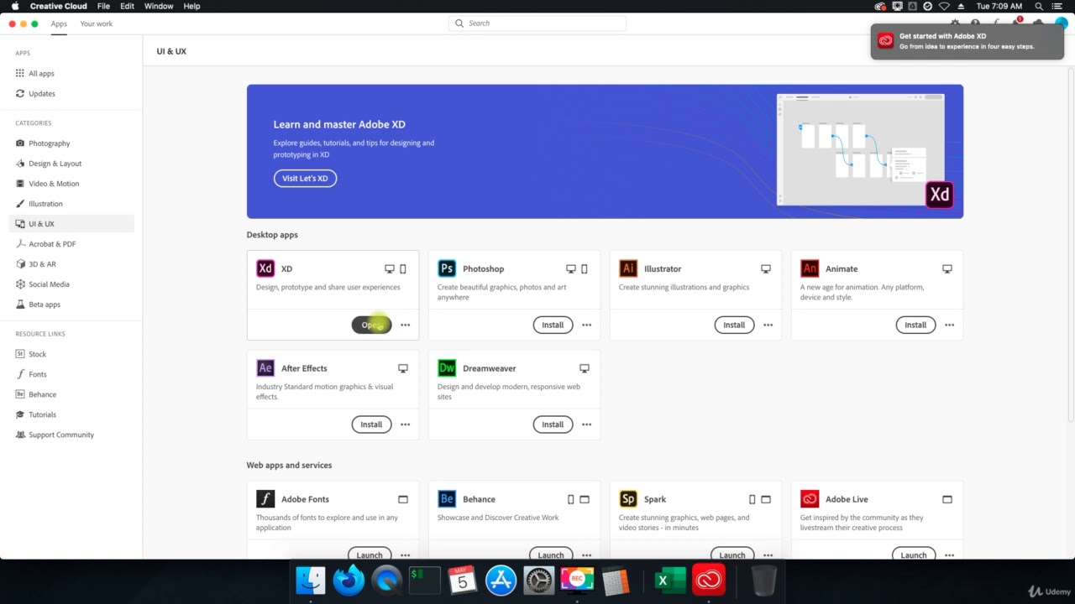Open Finder from the Dock
Image resolution: width=1075 pixels, height=604 pixels.
(x=311, y=580)
